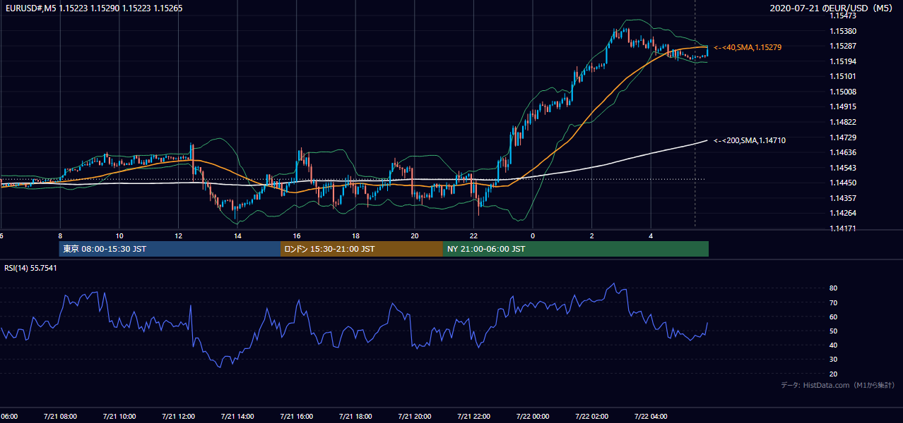Click price axis value 1.15101
The image size is (903, 423).
click(843, 76)
